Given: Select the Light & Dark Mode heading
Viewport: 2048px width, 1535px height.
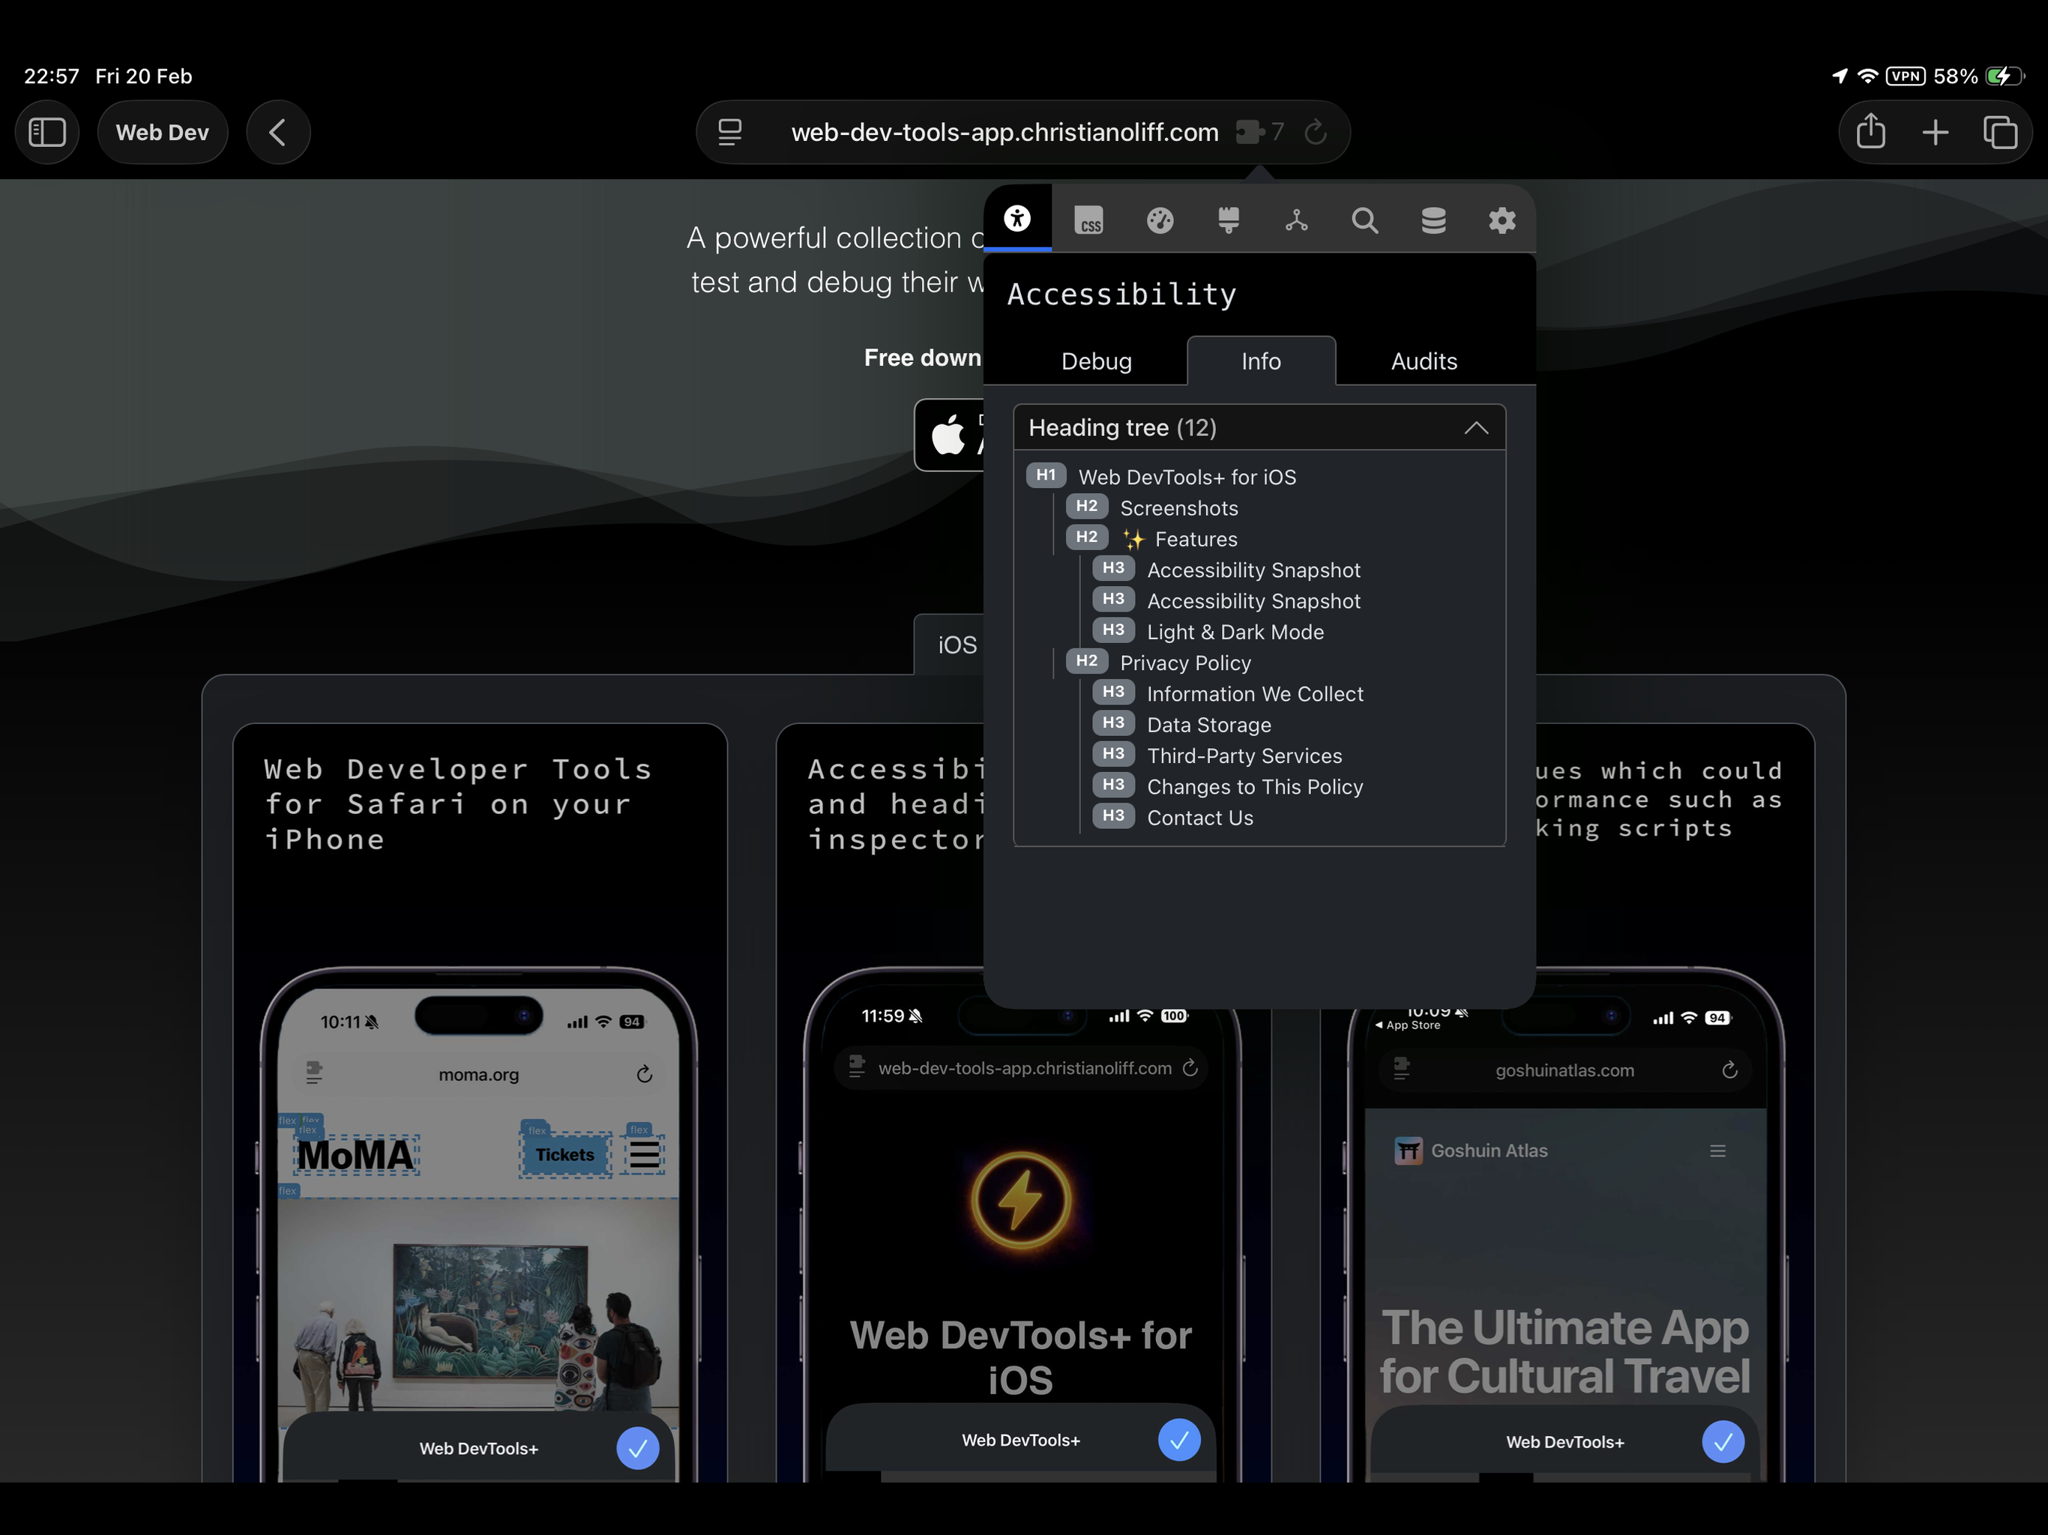Looking at the screenshot, I should pos(1208,631).
